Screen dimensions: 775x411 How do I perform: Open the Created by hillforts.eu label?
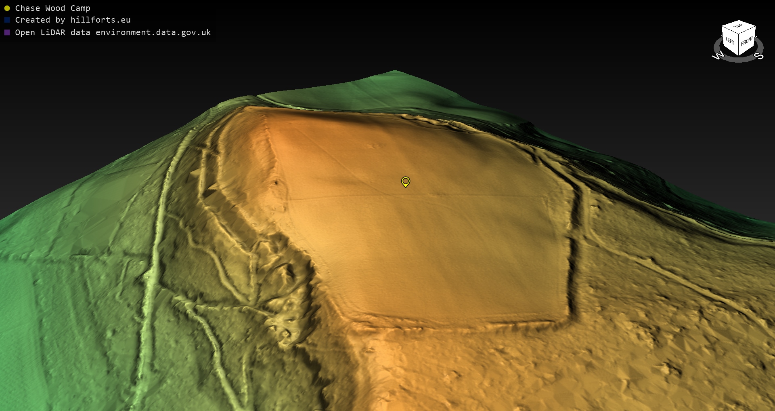(x=73, y=20)
